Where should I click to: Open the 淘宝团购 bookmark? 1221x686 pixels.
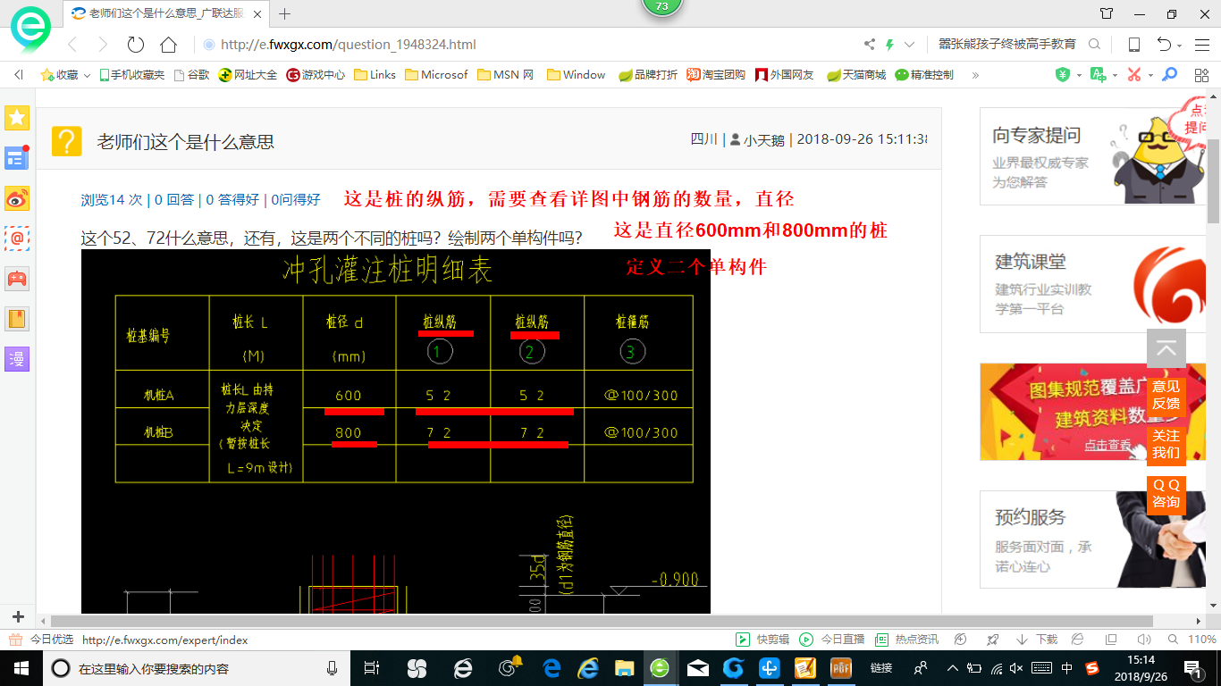pos(716,75)
